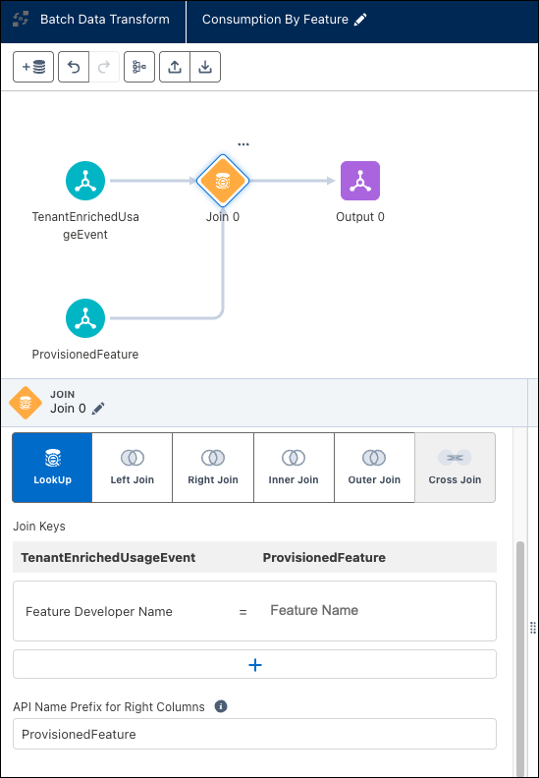Undo the last change
Image resolution: width=539 pixels, height=778 pixels.
coord(74,67)
